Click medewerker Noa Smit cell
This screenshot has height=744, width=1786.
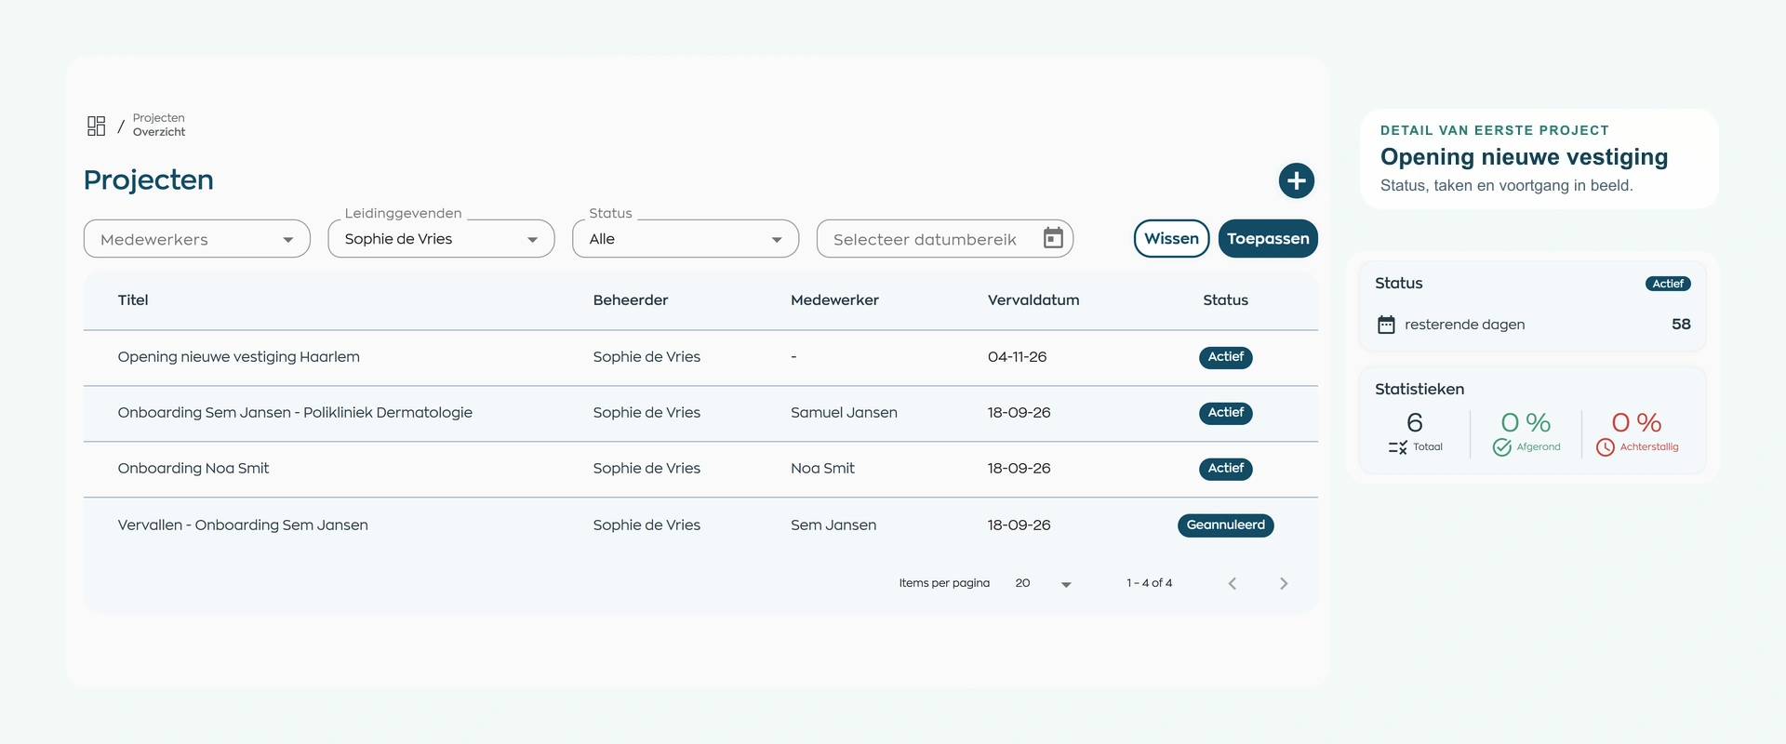(822, 469)
